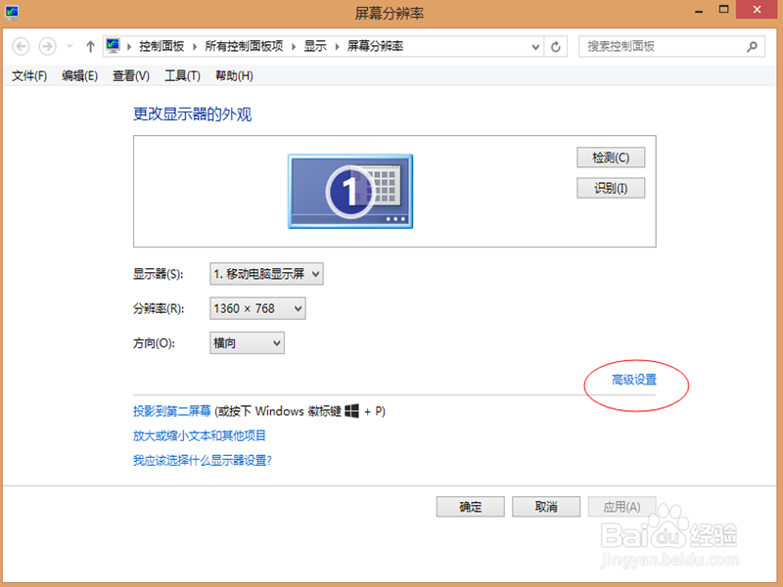Go up one folder level
This screenshot has width=783, height=587.
pyautogui.click(x=90, y=46)
